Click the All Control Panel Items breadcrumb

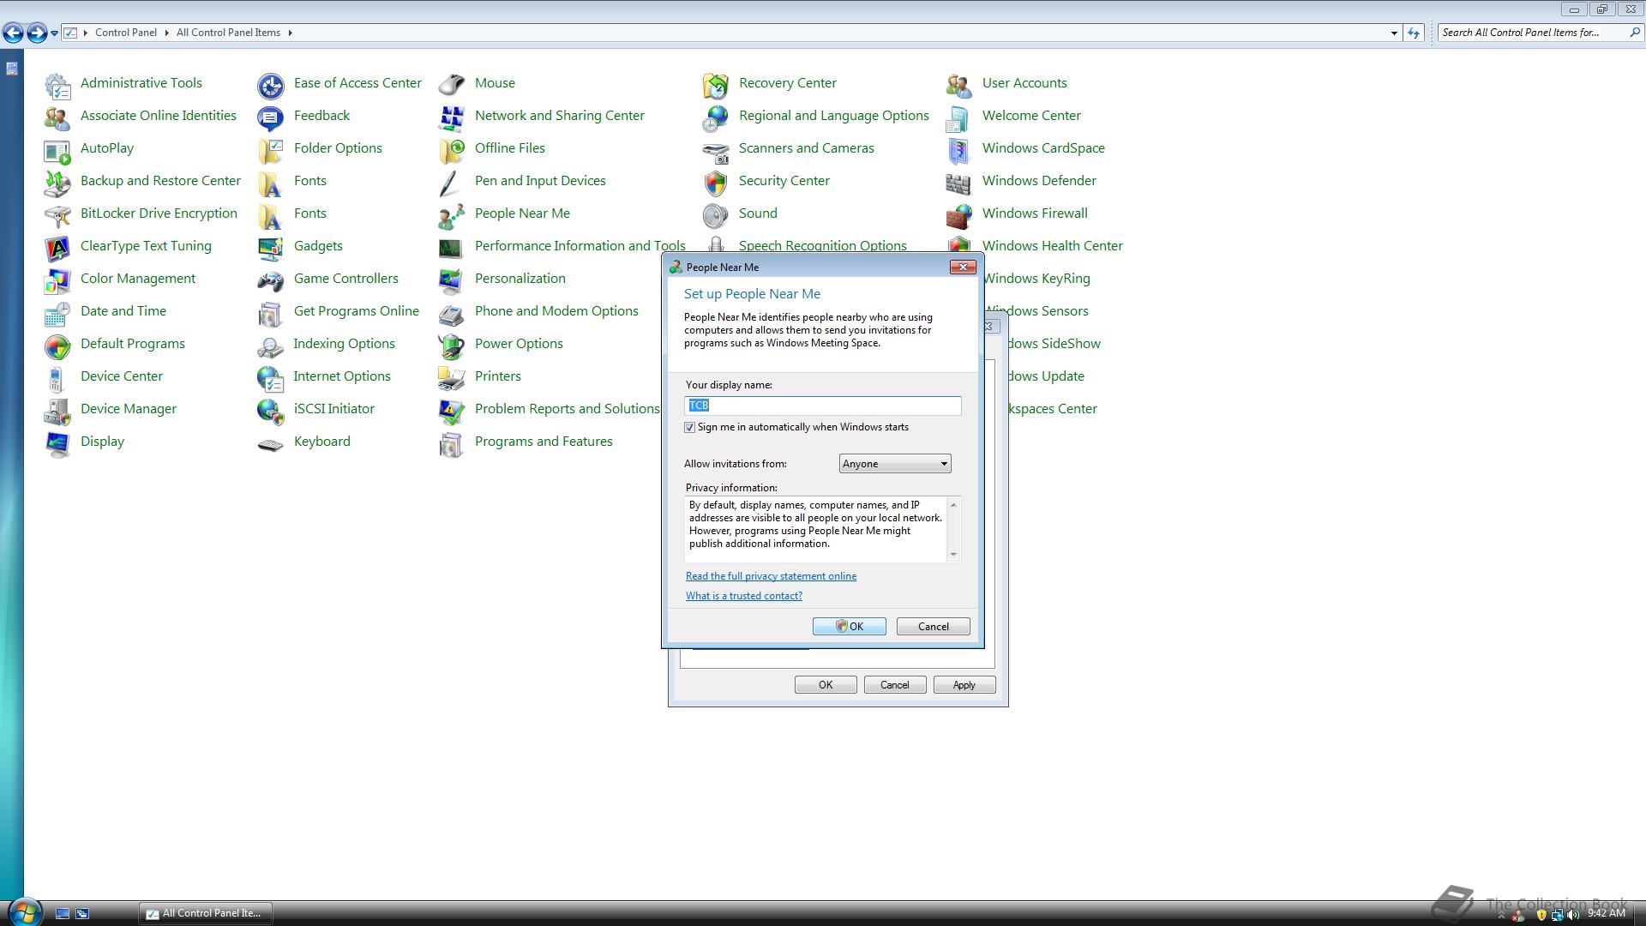pyautogui.click(x=228, y=33)
